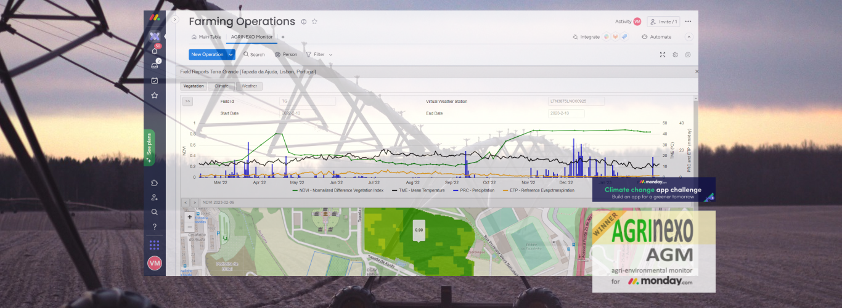This screenshot has width=842, height=308.
Task: Click the End Date field
Action: pyautogui.click(x=566, y=113)
